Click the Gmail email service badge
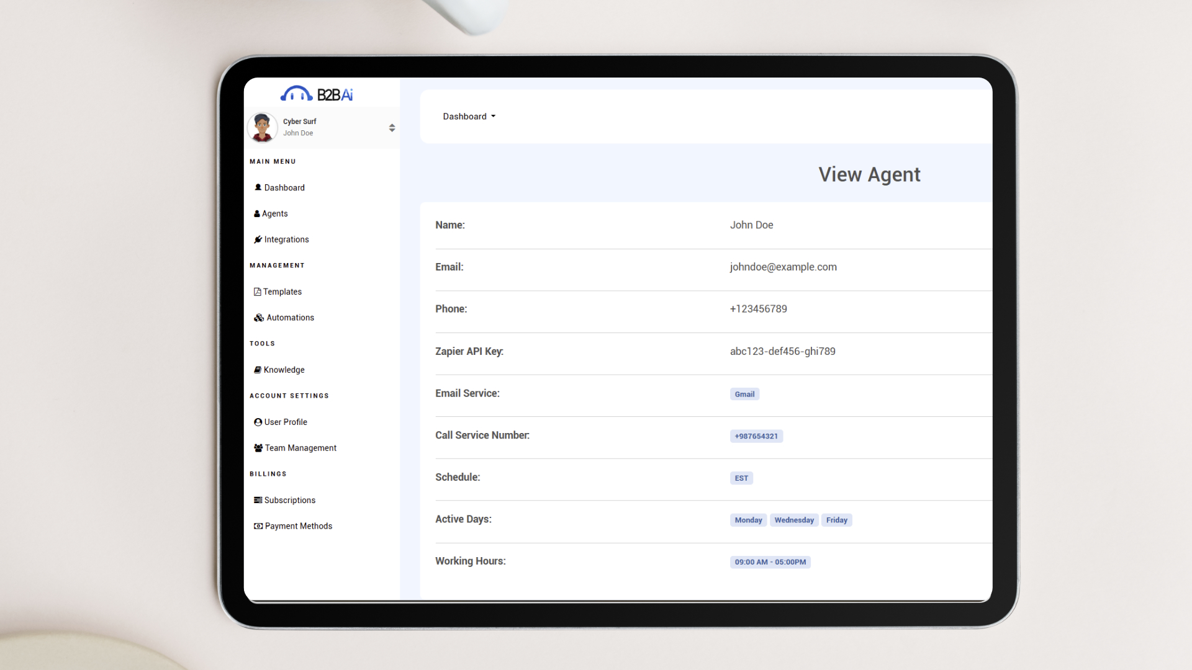This screenshot has width=1192, height=670. (x=744, y=395)
